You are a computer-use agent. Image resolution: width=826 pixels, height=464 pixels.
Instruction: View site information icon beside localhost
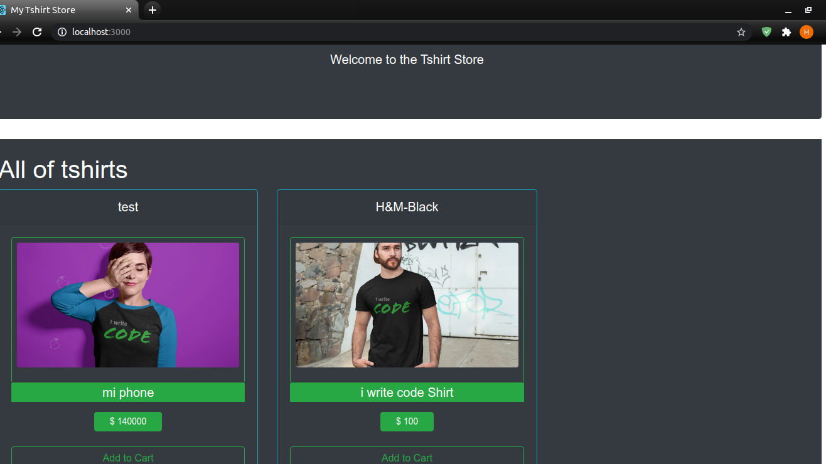tap(62, 32)
